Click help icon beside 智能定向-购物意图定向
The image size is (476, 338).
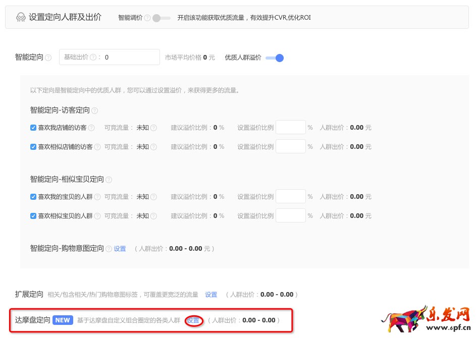[x=109, y=249]
